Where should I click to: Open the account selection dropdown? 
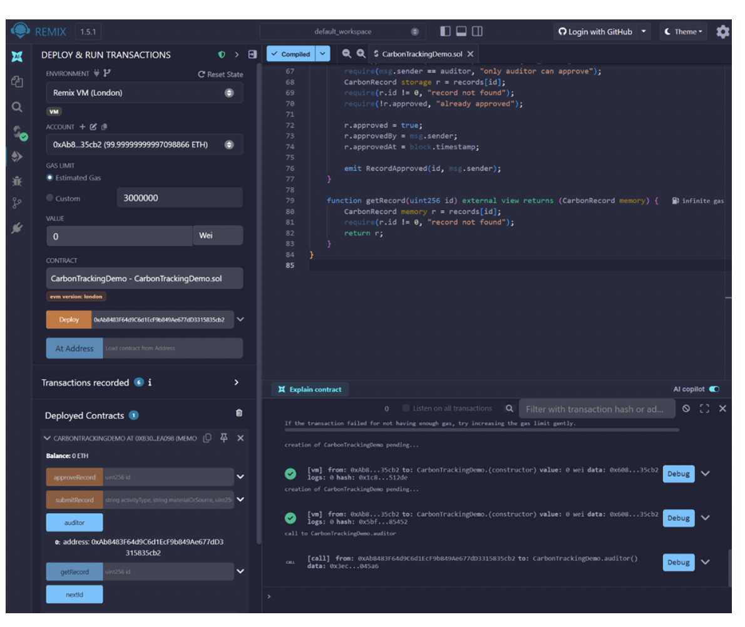click(145, 145)
